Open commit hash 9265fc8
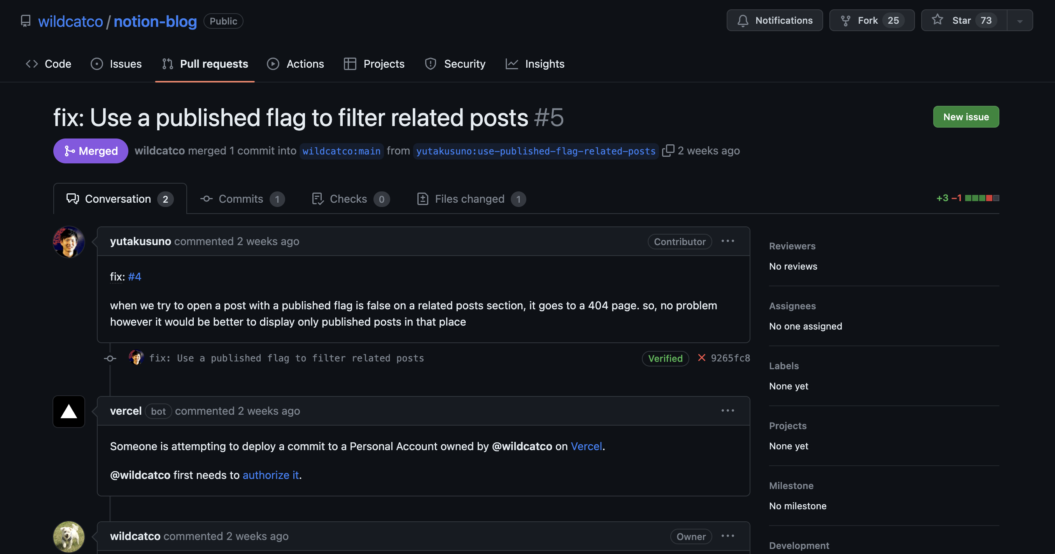The image size is (1055, 554). 730,358
